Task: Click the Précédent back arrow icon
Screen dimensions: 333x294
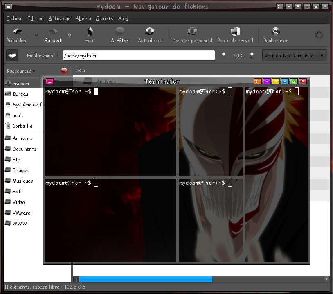Action: [x=18, y=32]
